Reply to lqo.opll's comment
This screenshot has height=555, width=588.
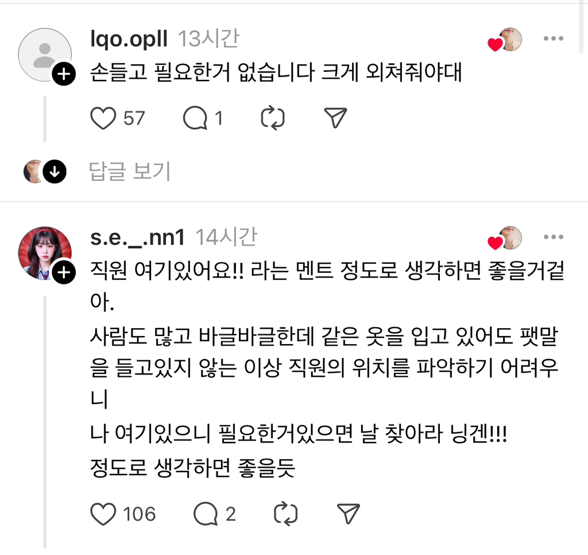pos(195,118)
